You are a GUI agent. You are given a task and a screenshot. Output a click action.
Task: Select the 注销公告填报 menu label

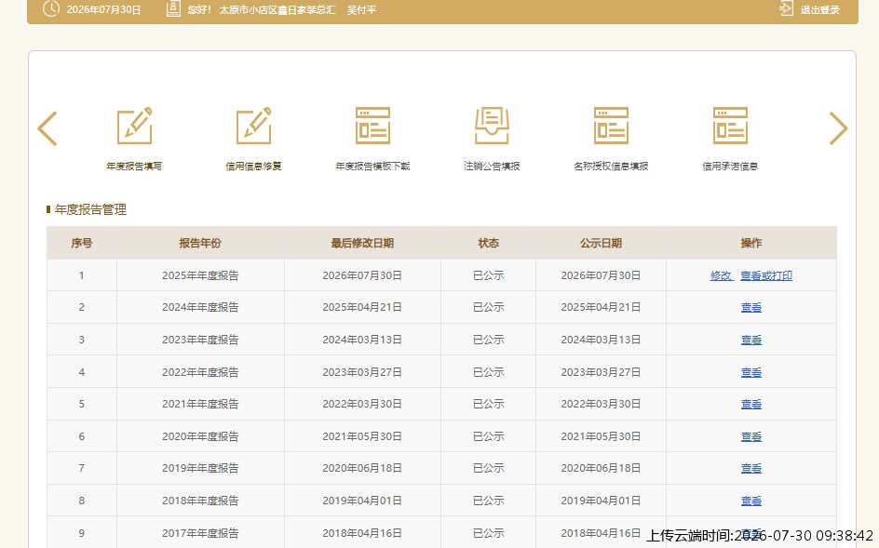492,166
